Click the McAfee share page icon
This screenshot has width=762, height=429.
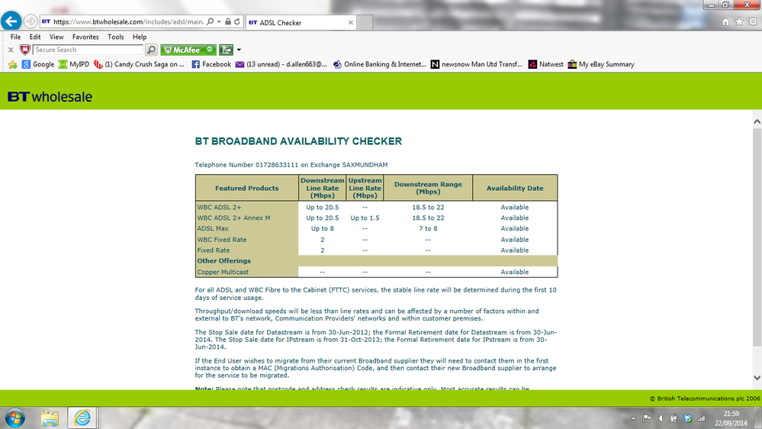(x=226, y=50)
